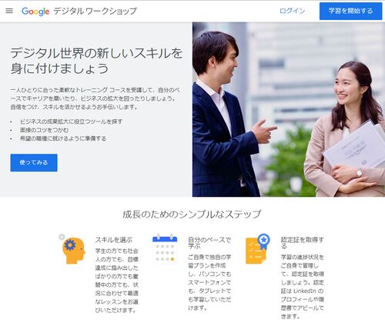Click the スキルを選ぶ heading
Viewport: 385px width, 336px height.
pos(114,240)
